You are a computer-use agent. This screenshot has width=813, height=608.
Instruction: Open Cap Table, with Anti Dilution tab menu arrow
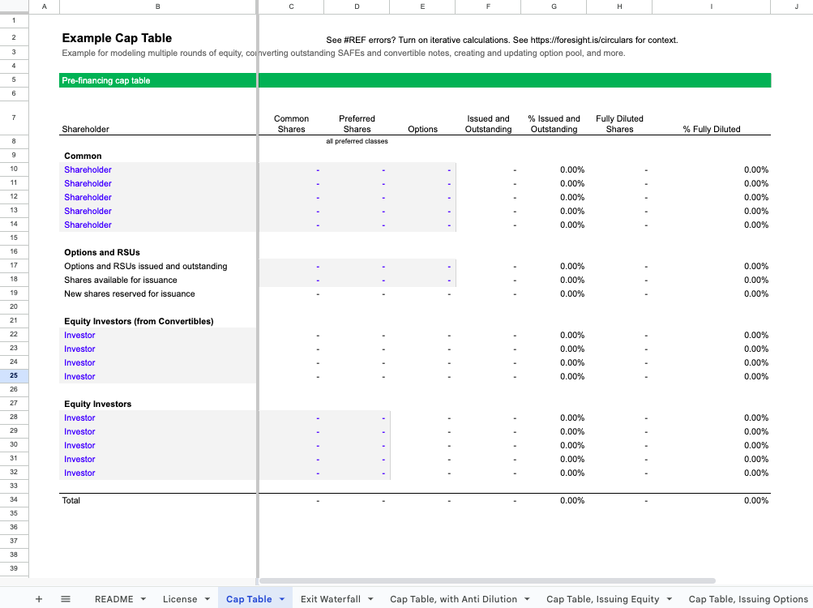pyautogui.click(x=527, y=599)
